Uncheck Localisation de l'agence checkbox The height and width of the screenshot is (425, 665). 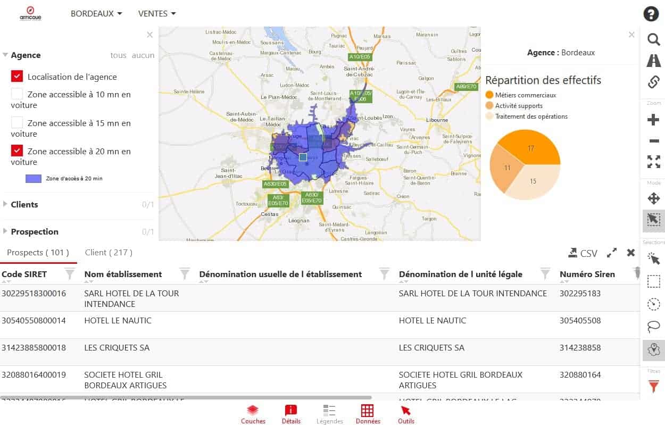tap(17, 77)
